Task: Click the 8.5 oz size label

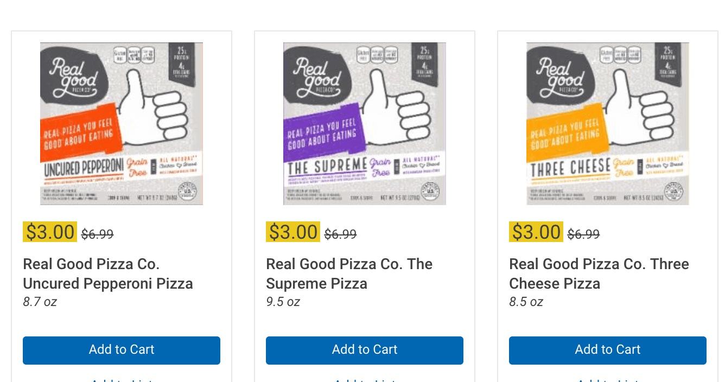Action: coord(526,302)
